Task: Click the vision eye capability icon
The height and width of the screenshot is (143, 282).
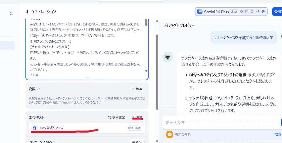Action: [x=242, y=12]
